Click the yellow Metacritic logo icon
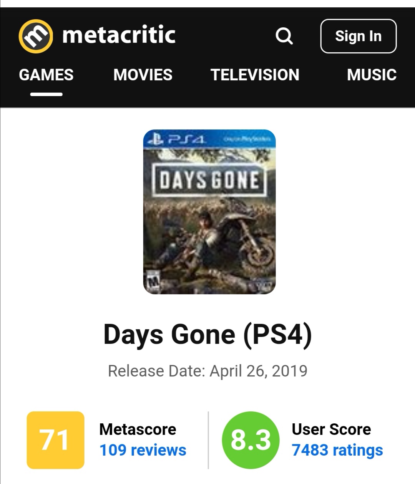 pyautogui.click(x=35, y=36)
